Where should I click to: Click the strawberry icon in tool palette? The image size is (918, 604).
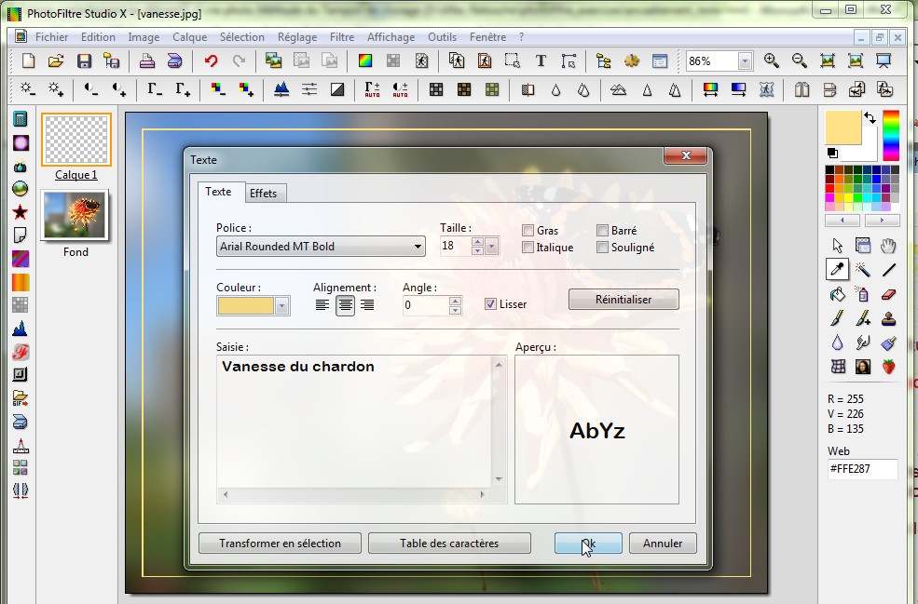point(889,368)
